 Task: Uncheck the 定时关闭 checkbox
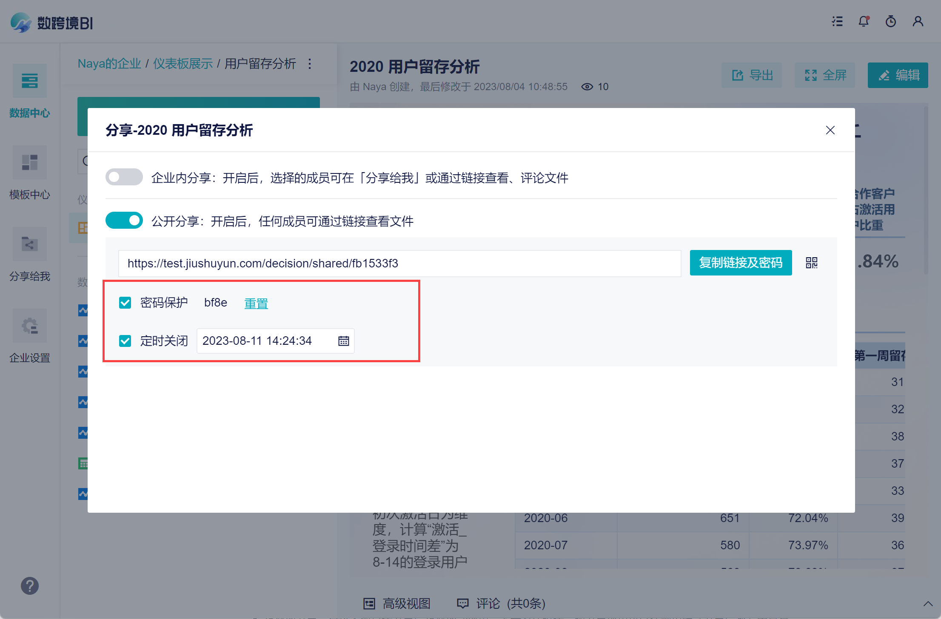point(125,341)
